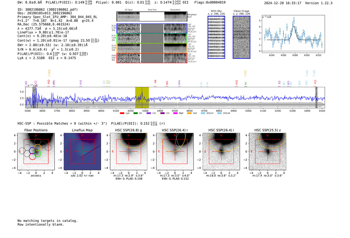Click the red NV line label above spectrum
350x238 pixels.
[x=155, y=83]
